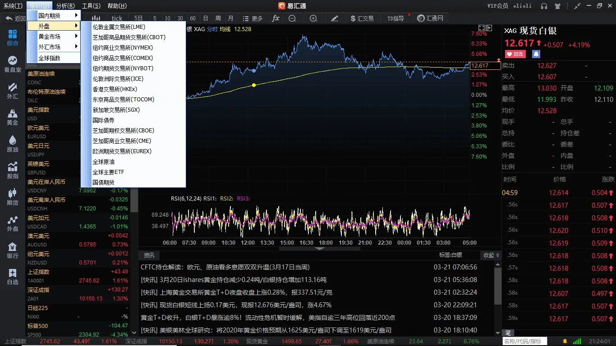Viewport: 616px width, 346px height.
Task: Open the 黄金 gold sidebar section
Action: click(13, 117)
